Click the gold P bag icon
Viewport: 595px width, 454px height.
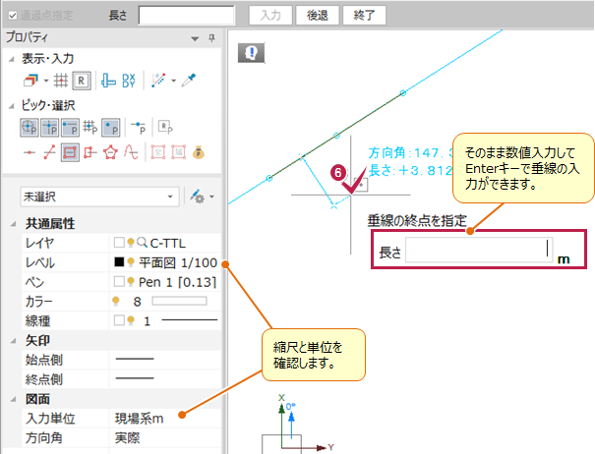(198, 151)
